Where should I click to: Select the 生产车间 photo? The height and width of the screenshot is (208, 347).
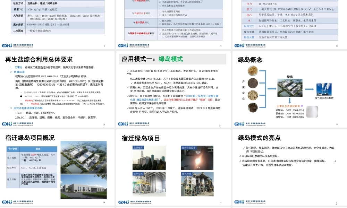pos(149,184)
